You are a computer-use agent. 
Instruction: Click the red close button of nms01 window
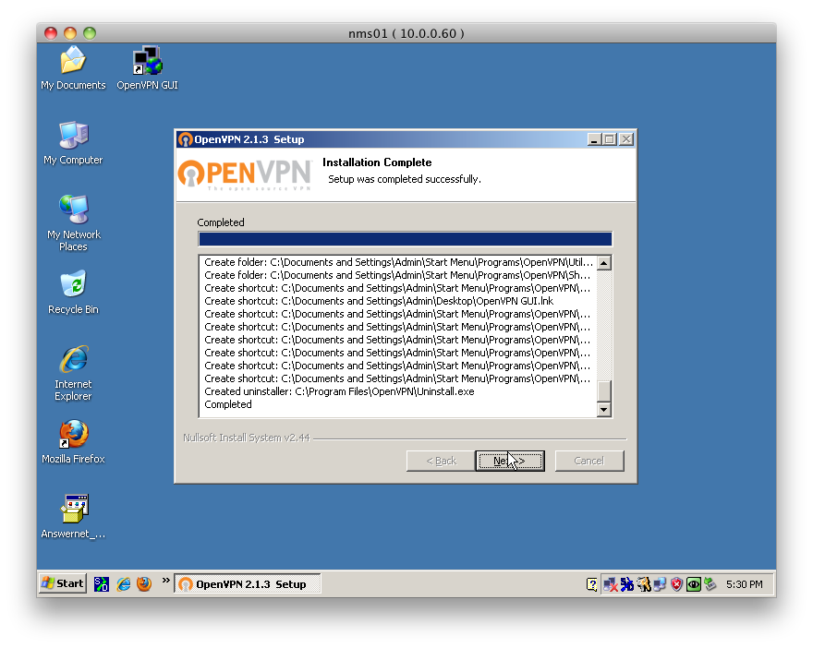click(50, 33)
